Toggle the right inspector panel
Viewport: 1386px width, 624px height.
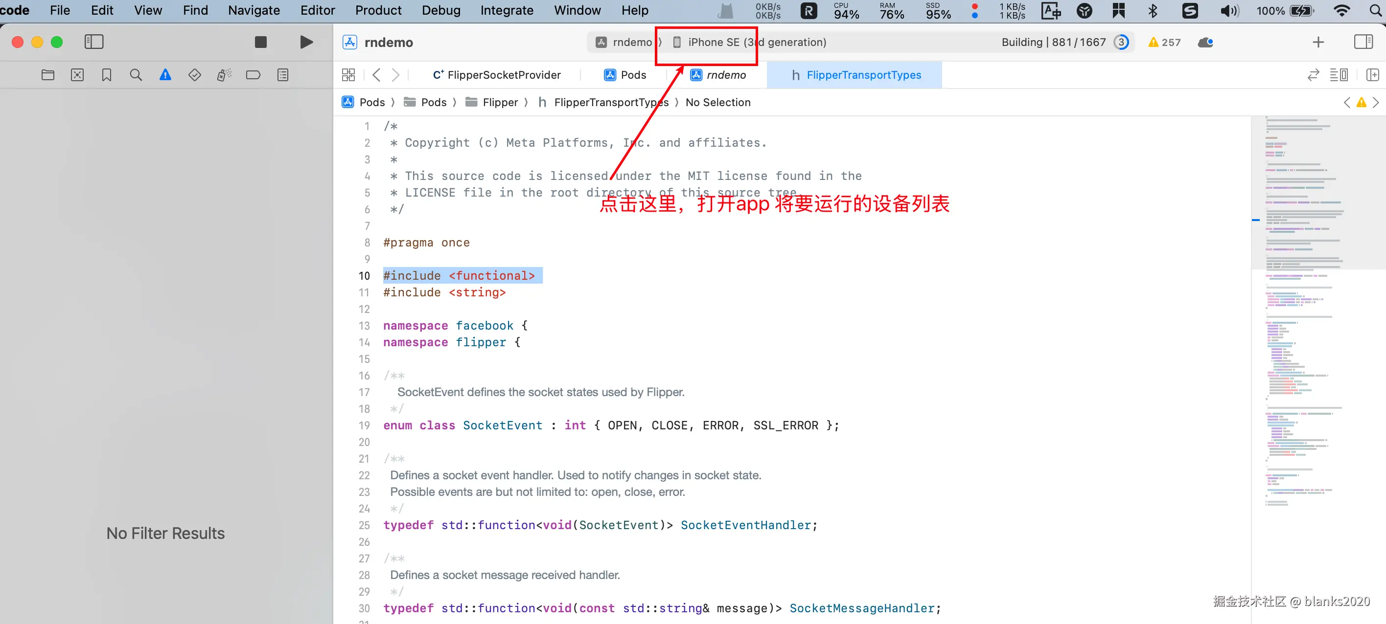pyautogui.click(x=1363, y=42)
